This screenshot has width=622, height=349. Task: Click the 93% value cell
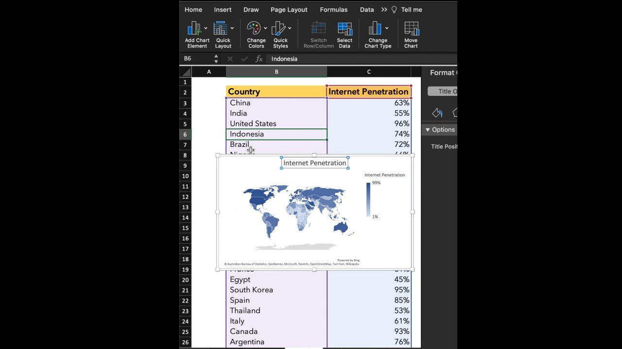(369, 332)
